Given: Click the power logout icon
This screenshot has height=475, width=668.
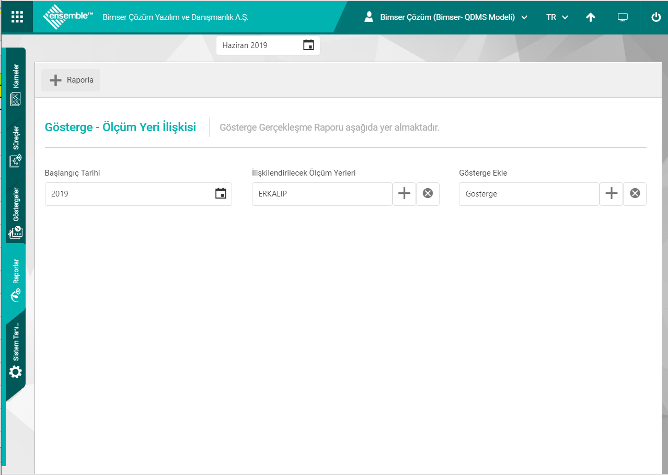Looking at the screenshot, I should 656,17.
